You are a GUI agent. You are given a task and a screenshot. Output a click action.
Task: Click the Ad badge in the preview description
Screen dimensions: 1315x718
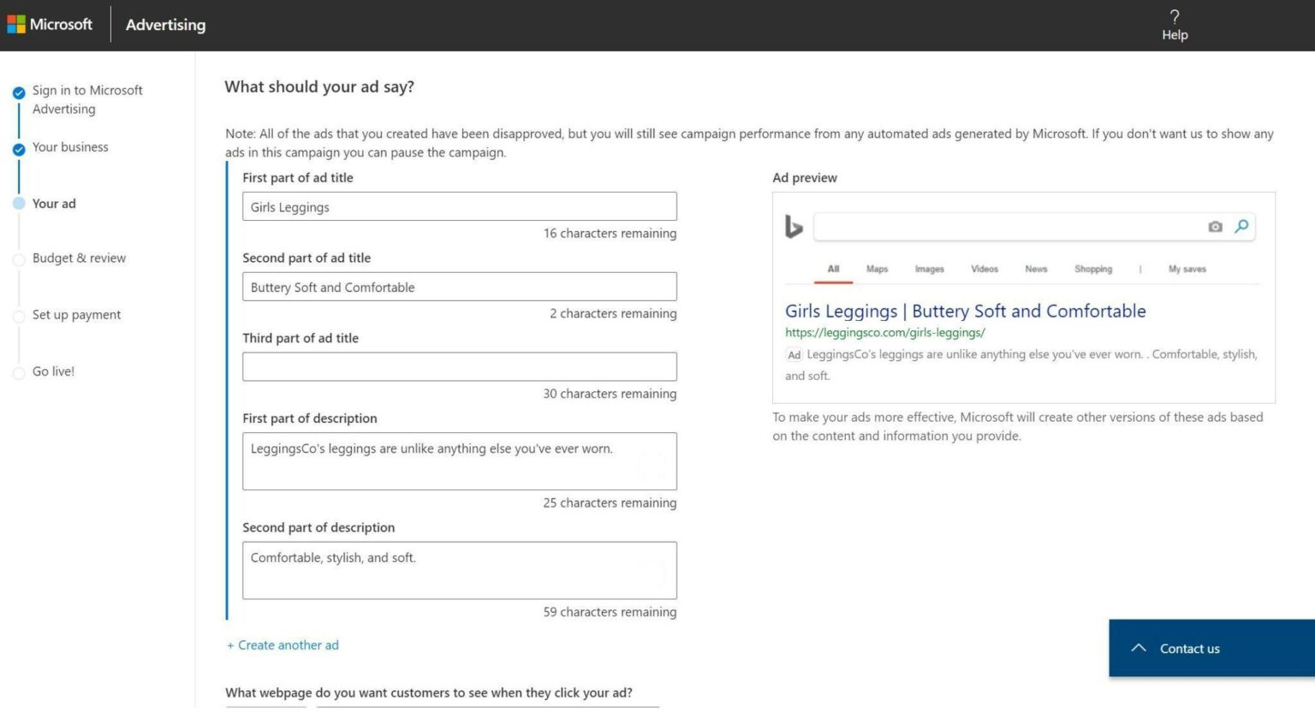coord(794,354)
